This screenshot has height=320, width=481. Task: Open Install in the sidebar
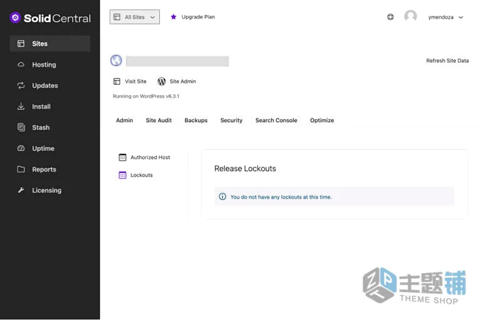(x=50, y=106)
